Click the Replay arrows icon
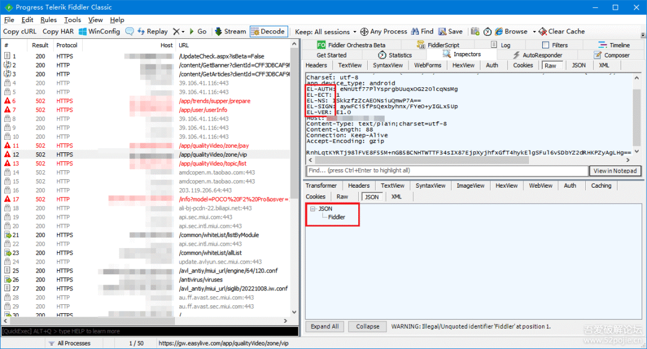Viewport: 647px width, 349px height. [141, 31]
